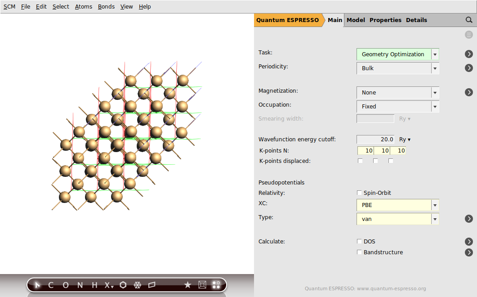
Task: Click the periodic box view icon
Action: point(202,285)
